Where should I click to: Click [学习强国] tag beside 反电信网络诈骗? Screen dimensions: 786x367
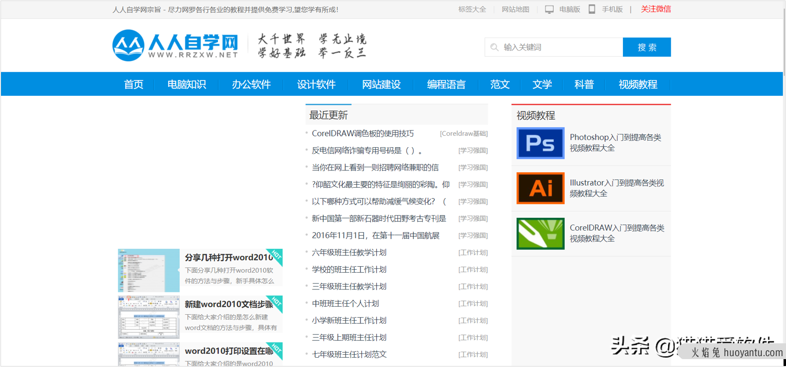click(473, 151)
